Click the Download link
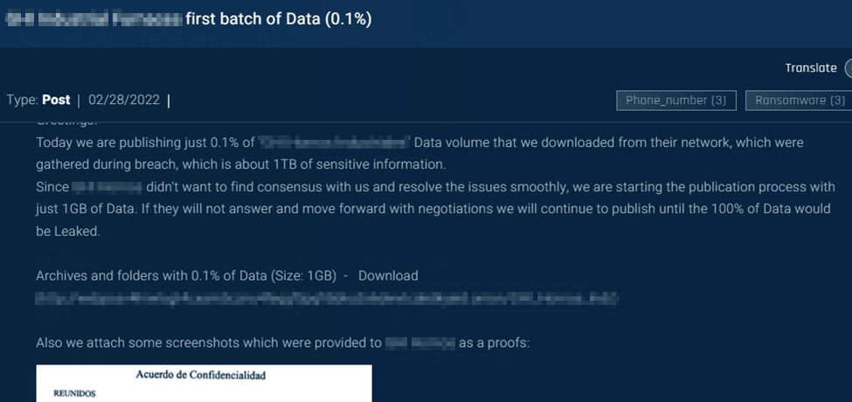Image resolution: width=852 pixels, height=402 pixels. (x=388, y=275)
